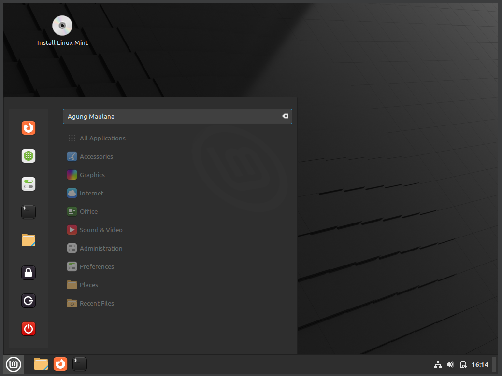
Task: Click the Linux Mint menu button in the panel
Action: tap(13, 364)
